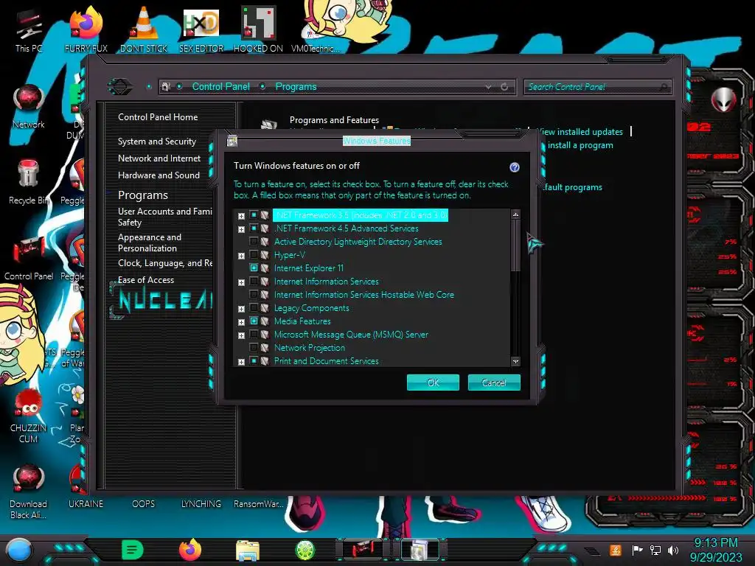Open Network and Internet category
The height and width of the screenshot is (566, 755).
pyautogui.click(x=159, y=158)
